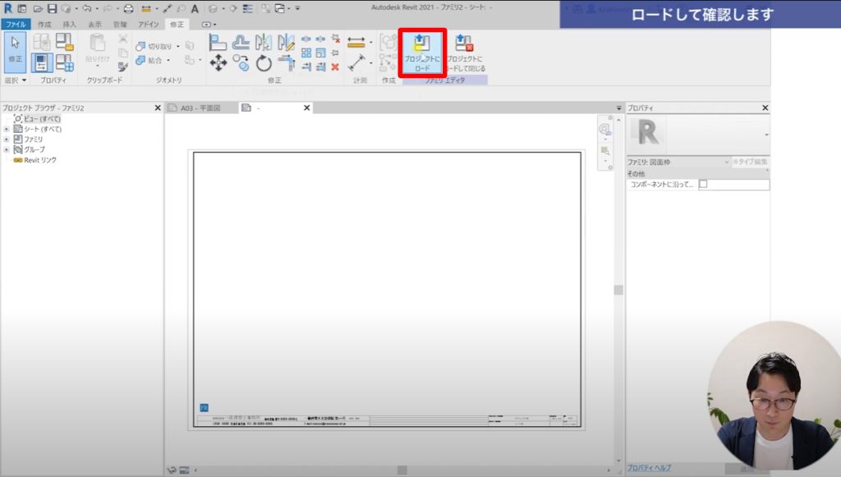
Task: Toggle the コンポーネントに沿って checkbox
Action: (703, 185)
